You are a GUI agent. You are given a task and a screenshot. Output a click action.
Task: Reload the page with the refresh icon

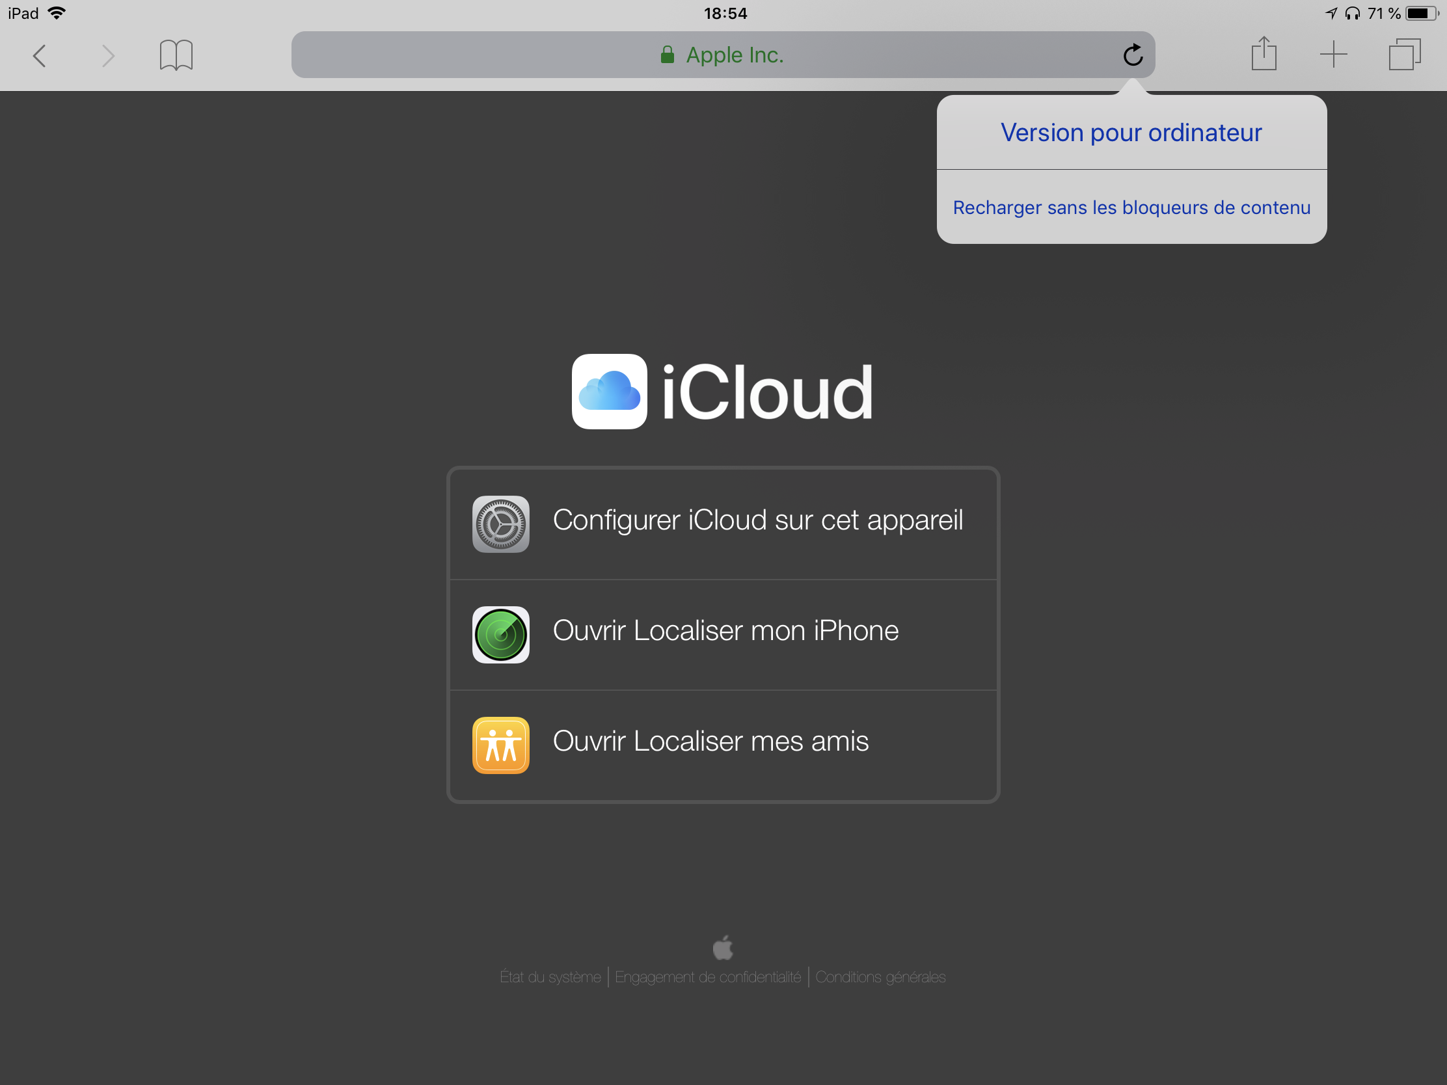pos(1132,55)
